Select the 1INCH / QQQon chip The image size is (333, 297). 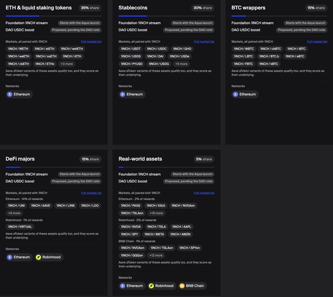pyautogui.click(x=132, y=255)
